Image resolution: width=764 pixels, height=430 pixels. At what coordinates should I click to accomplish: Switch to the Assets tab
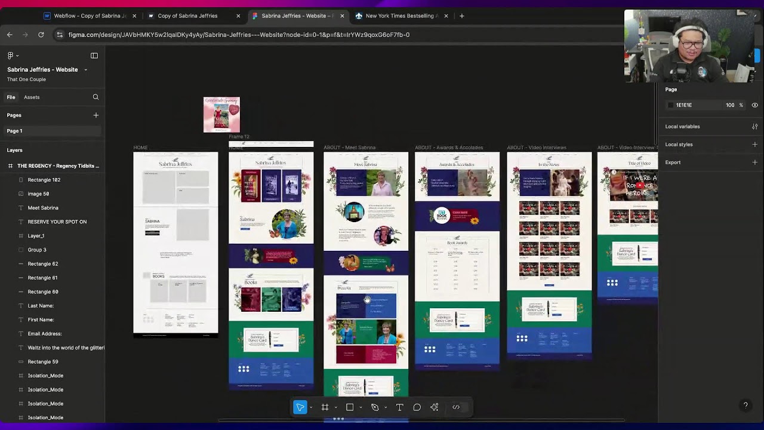[x=32, y=97]
